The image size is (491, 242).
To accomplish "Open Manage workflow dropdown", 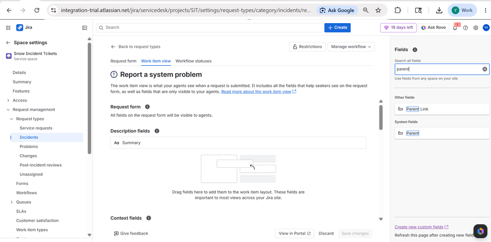I will click(x=351, y=47).
